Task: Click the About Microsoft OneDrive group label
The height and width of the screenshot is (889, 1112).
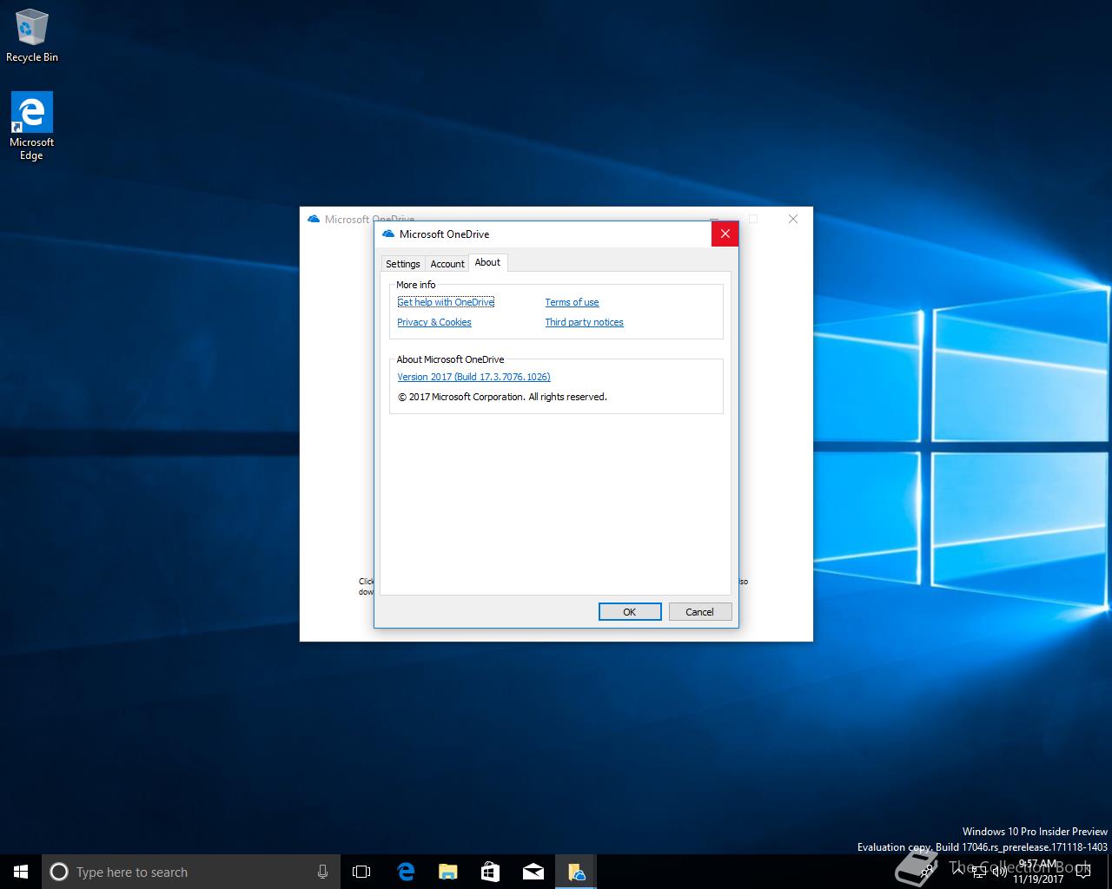Action: 450,359
